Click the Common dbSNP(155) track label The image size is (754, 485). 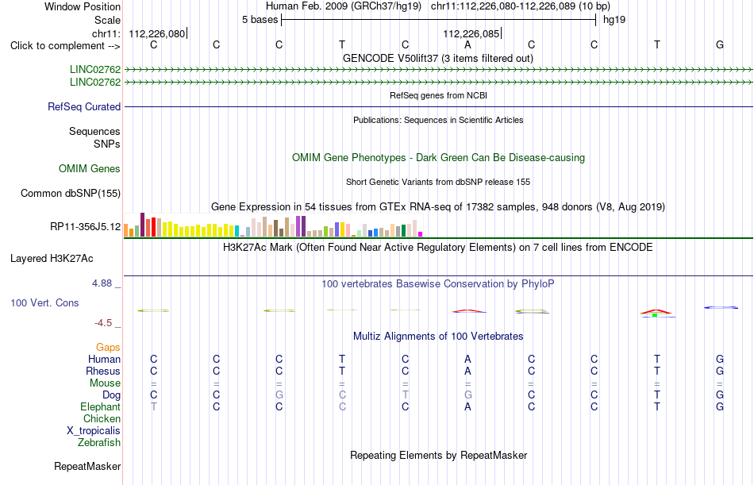click(x=71, y=194)
